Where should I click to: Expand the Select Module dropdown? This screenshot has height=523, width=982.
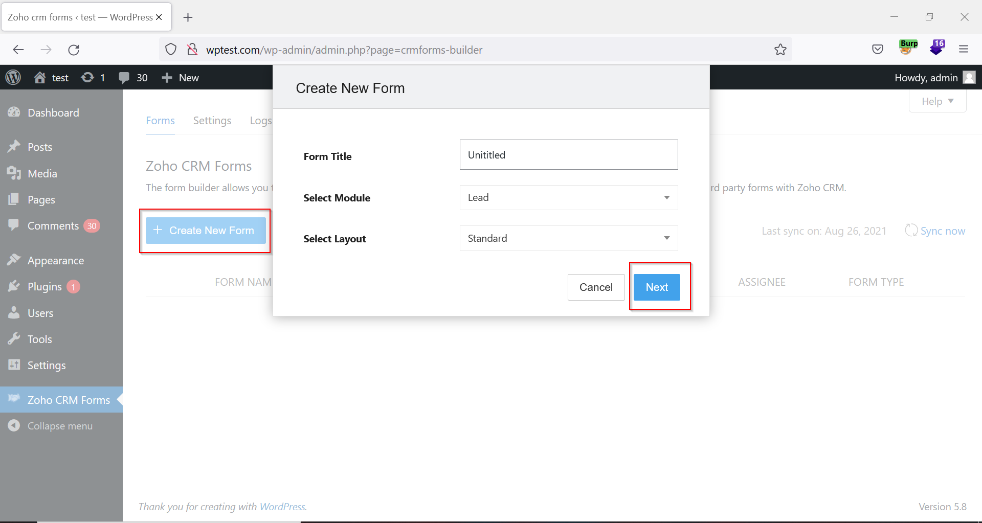point(568,197)
